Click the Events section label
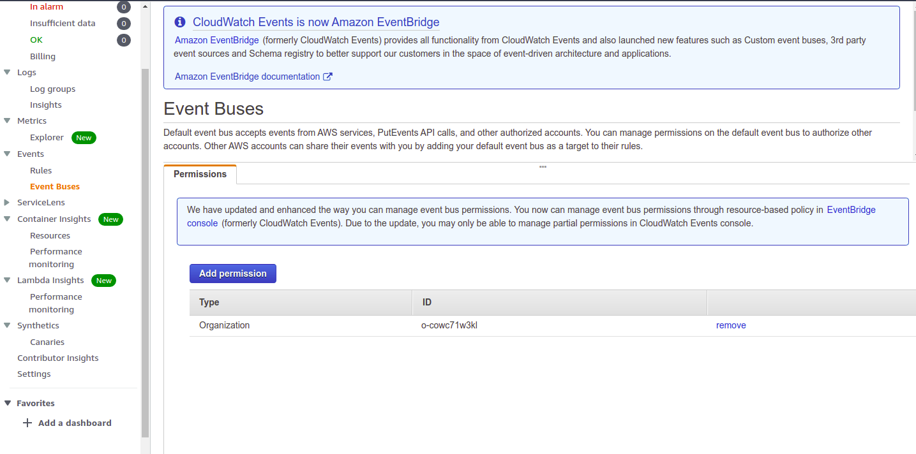This screenshot has width=916, height=454. pyautogui.click(x=31, y=154)
